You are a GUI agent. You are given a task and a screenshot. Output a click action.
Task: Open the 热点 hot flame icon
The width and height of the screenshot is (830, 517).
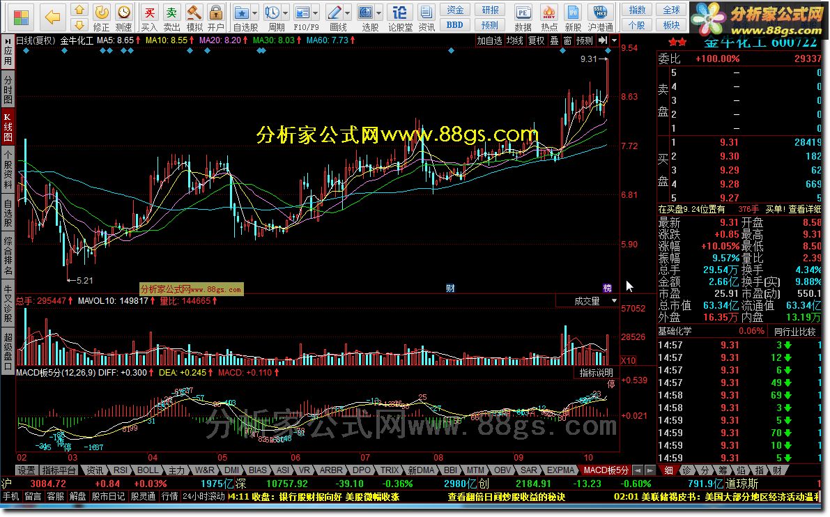click(x=549, y=12)
